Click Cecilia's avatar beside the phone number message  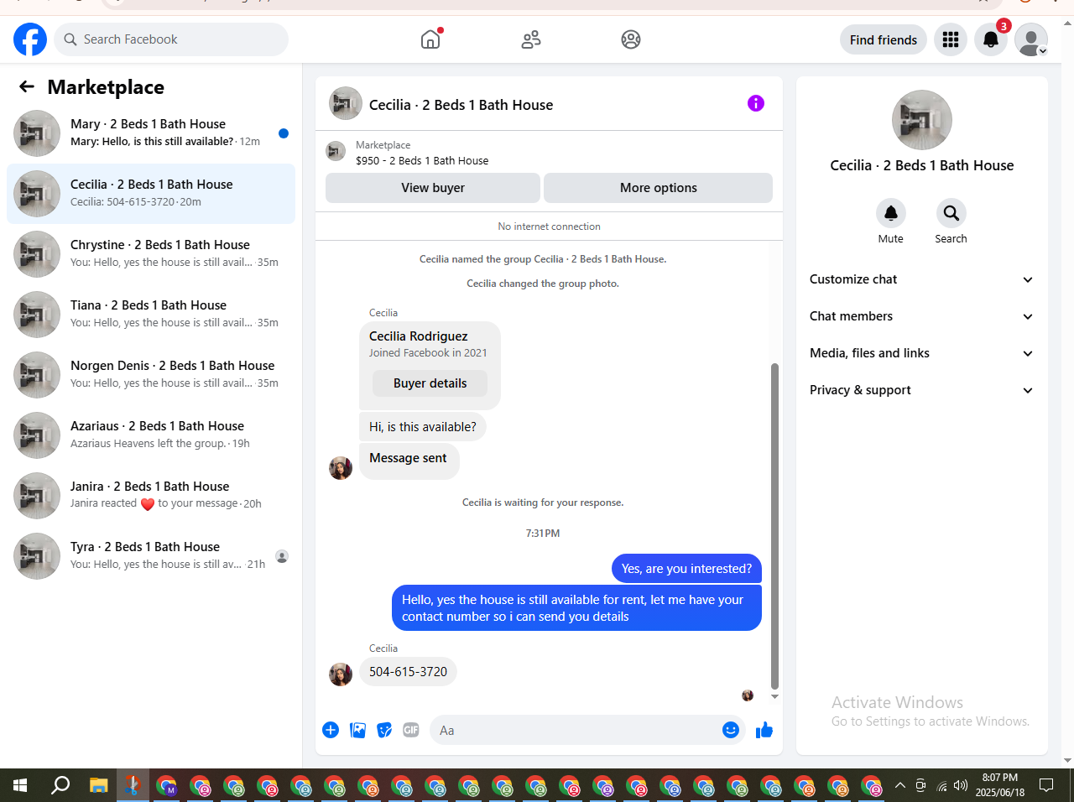[341, 674]
